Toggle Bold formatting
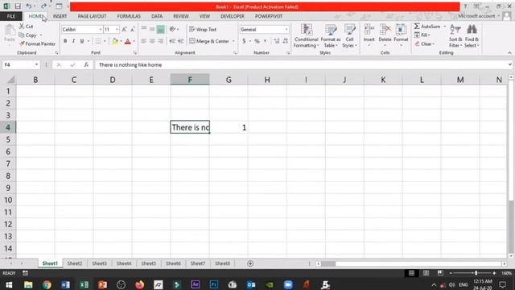 pyautogui.click(x=65, y=41)
